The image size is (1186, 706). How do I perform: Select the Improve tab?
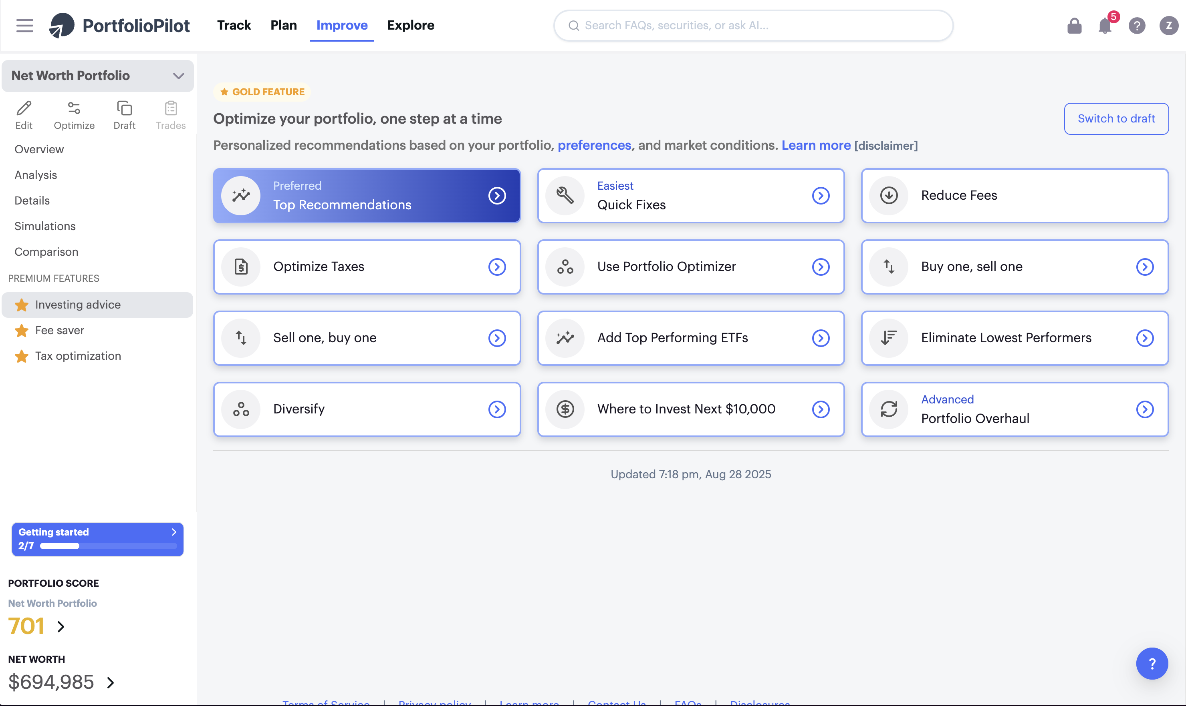click(342, 25)
